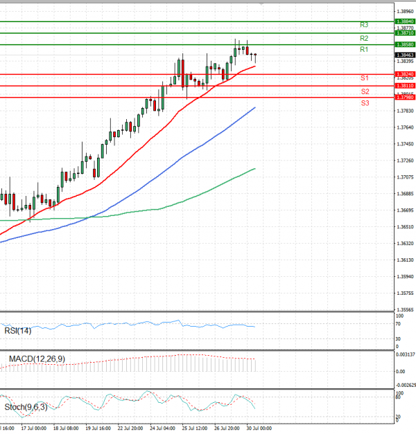Click the MACD(12,26,9) indicator label
The width and height of the screenshot is (416, 434).
point(36,359)
